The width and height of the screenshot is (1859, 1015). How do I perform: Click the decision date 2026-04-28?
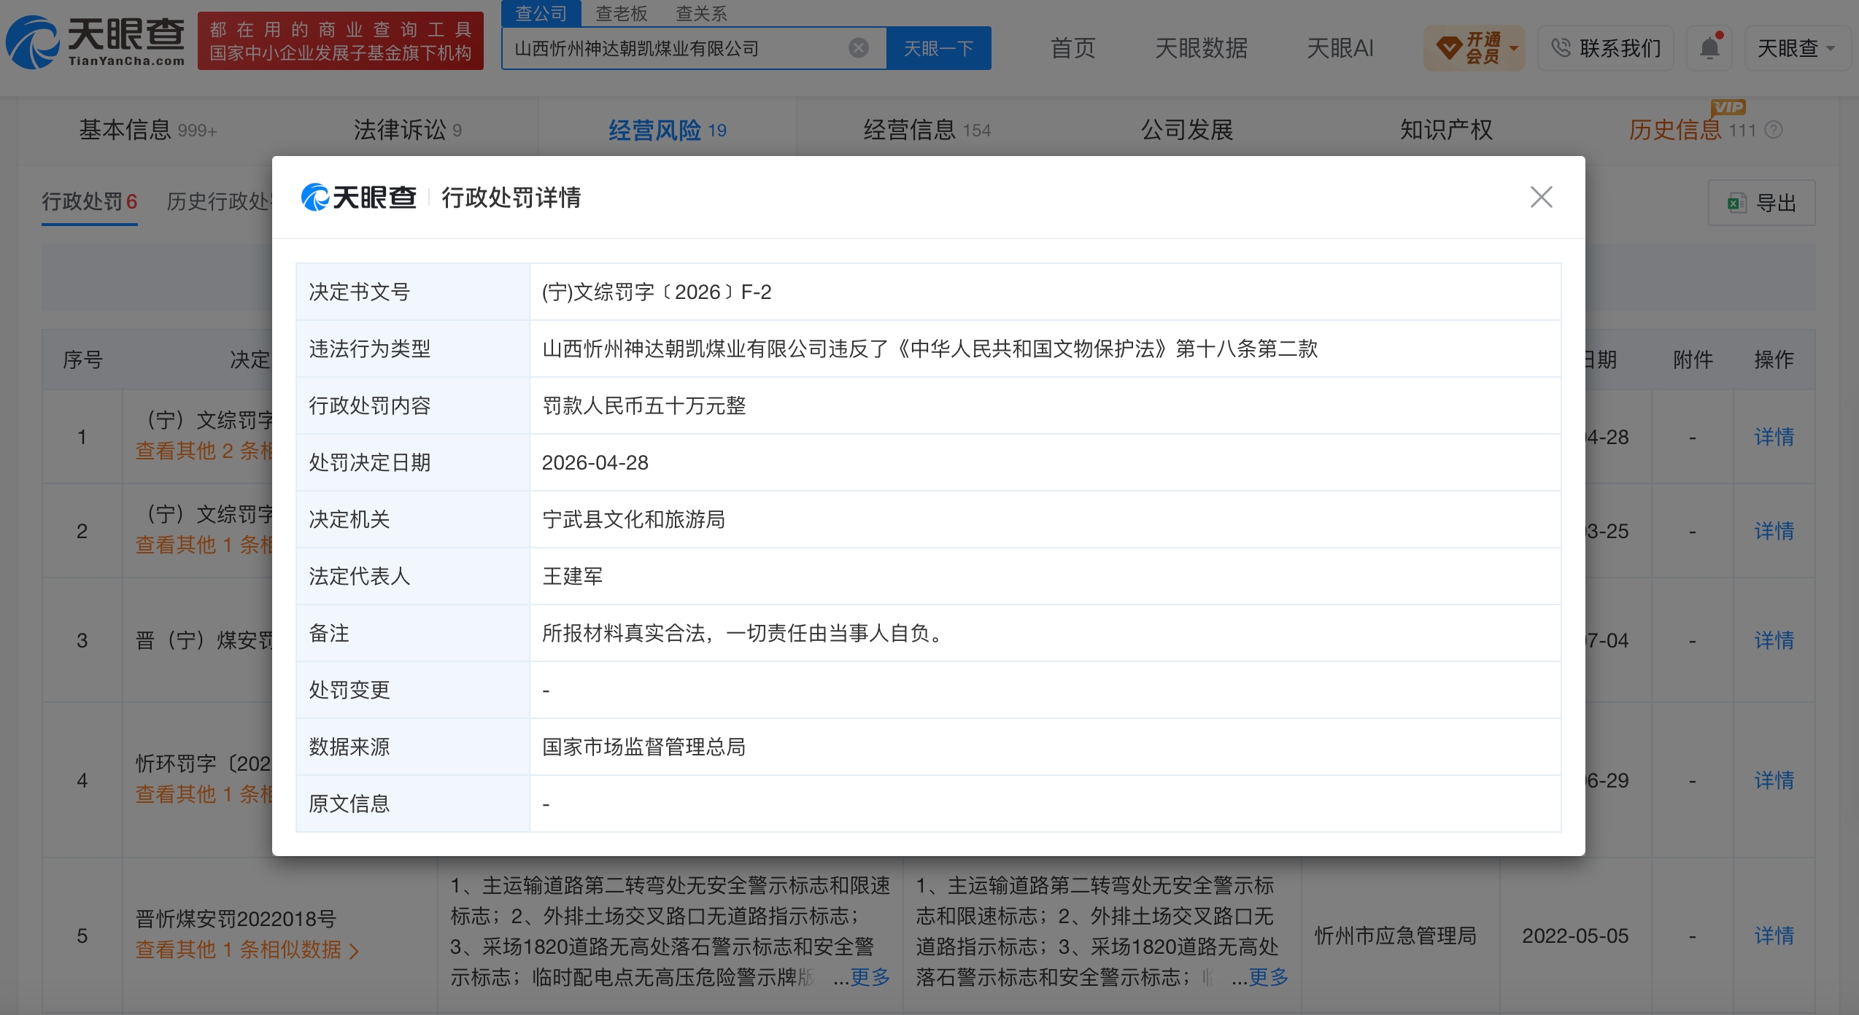595,462
